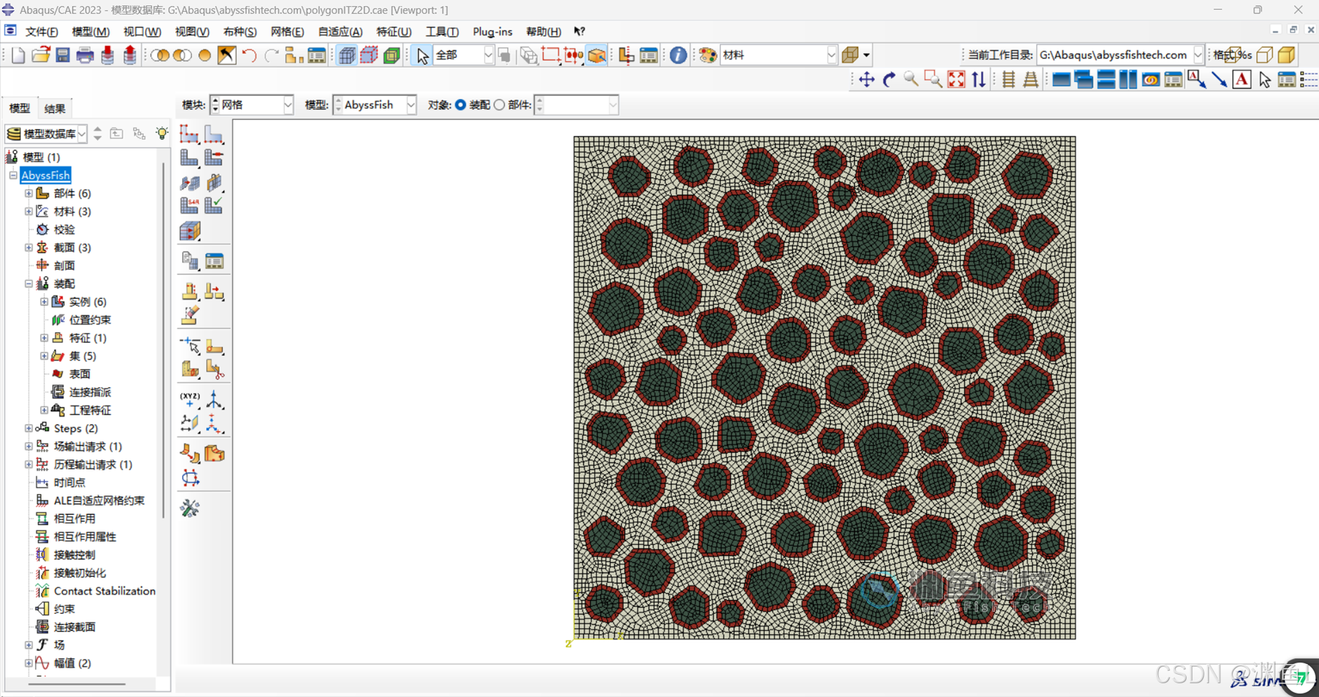Collapse the 装配 assembly tree node
The image size is (1319, 697).
coord(28,284)
